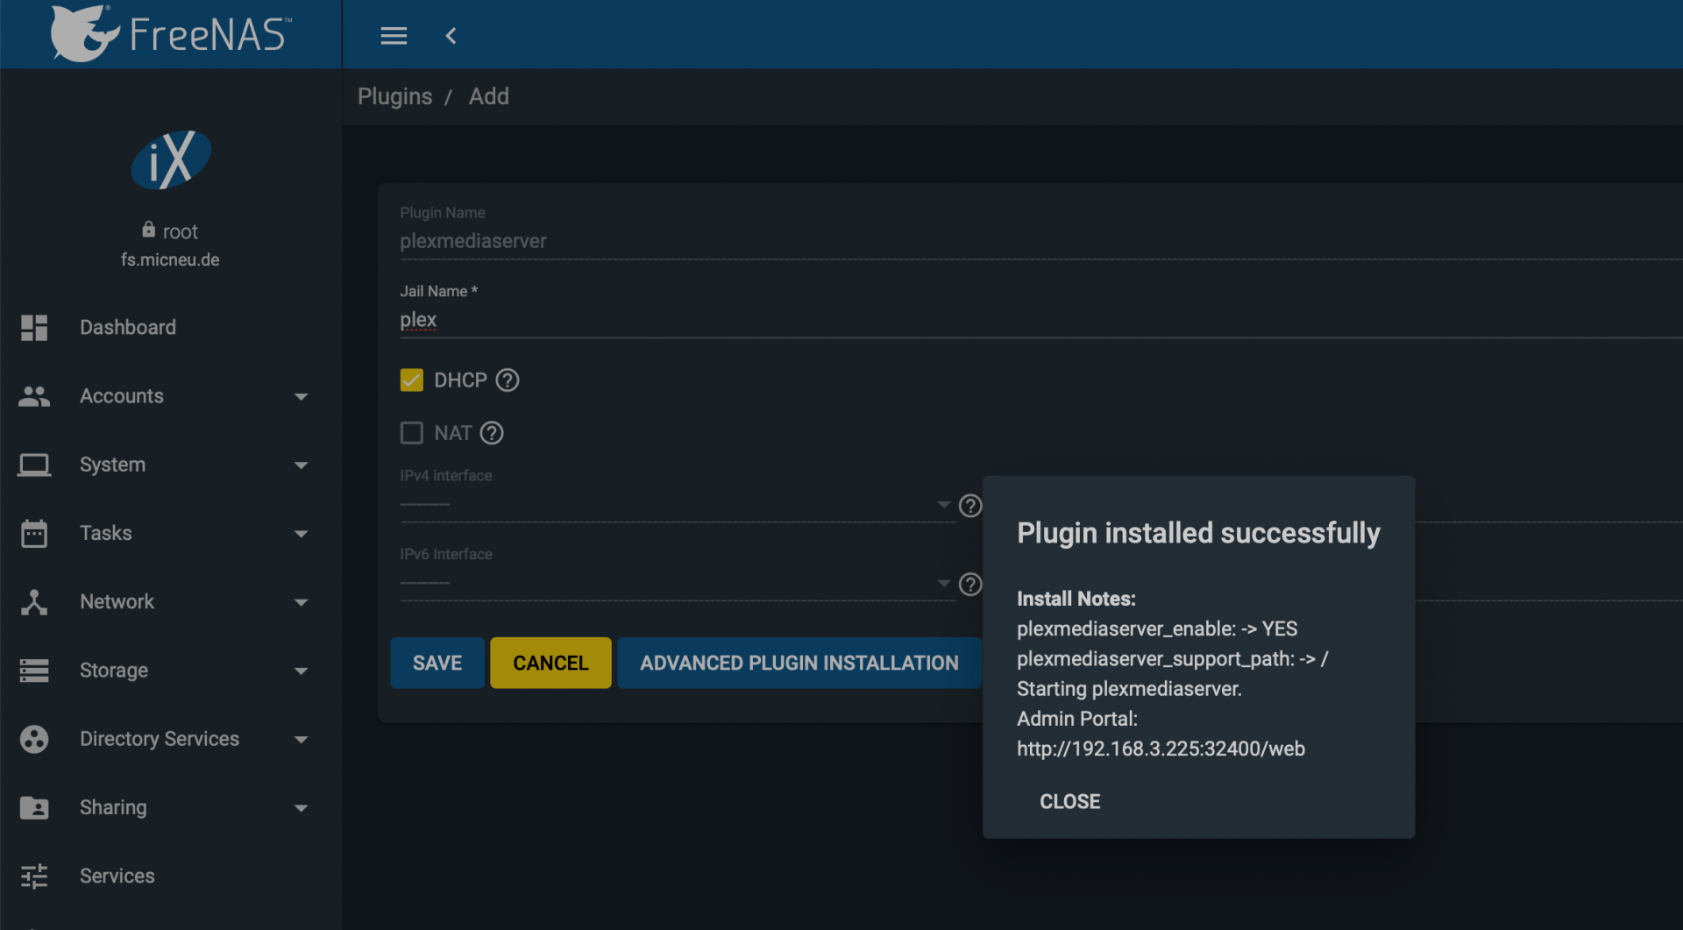Click the lock icon beside root
This screenshot has height=930, width=1683.
(148, 230)
